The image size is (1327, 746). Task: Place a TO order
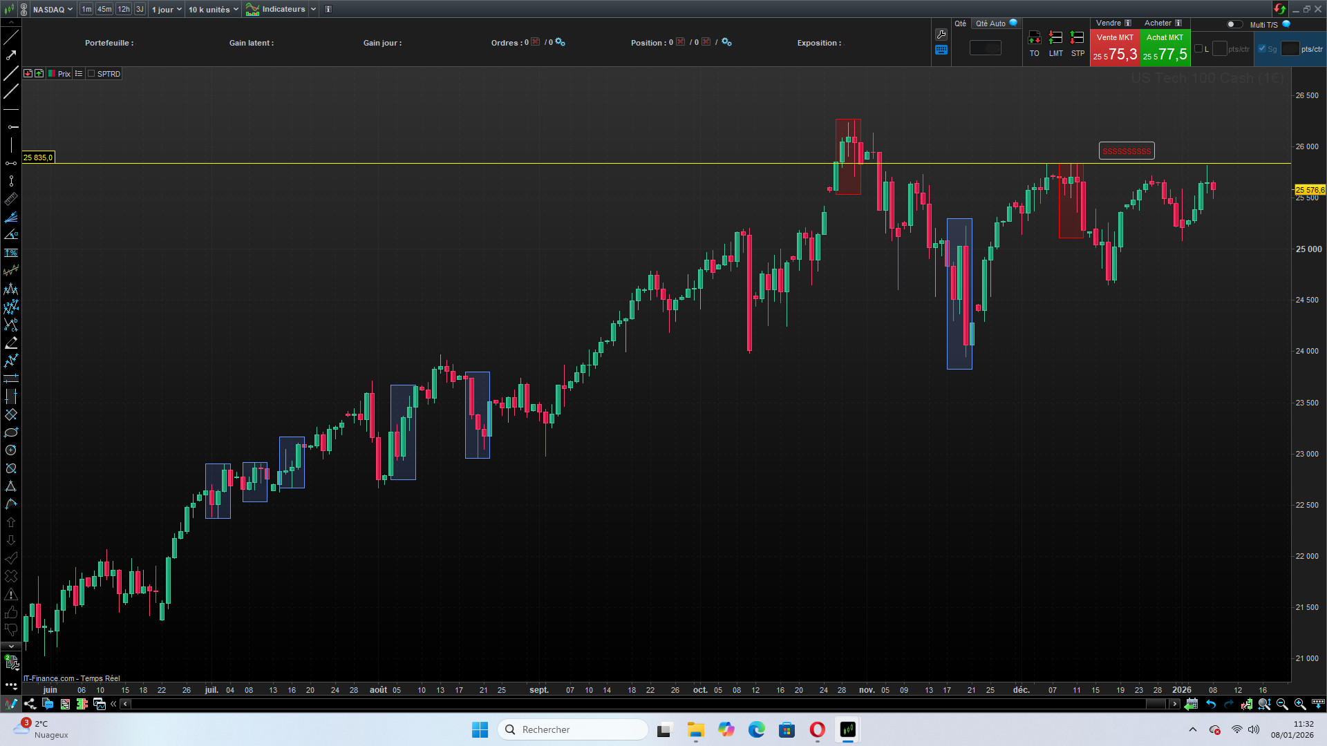click(x=1035, y=43)
